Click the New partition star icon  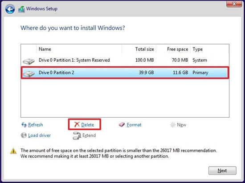(x=173, y=125)
